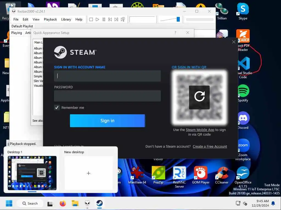Click the Steam account name field
Screen dimensions: 281x210
[107, 76]
